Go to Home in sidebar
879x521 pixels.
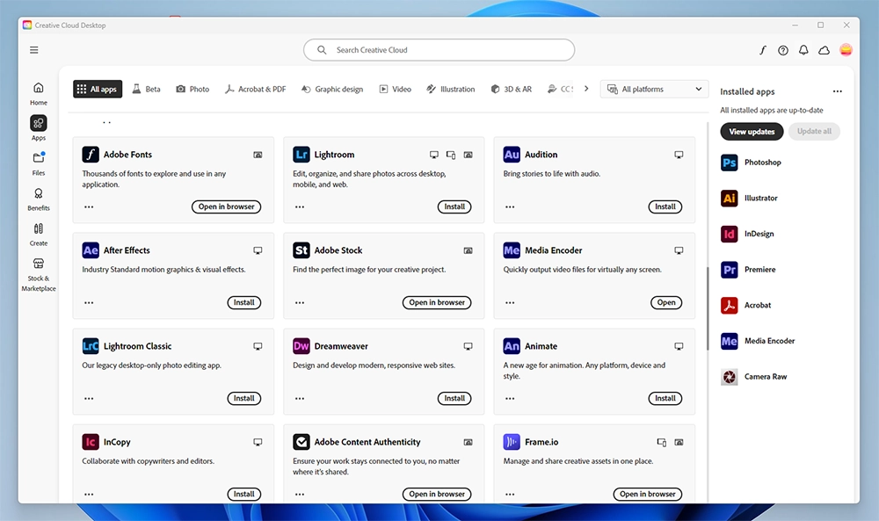click(38, 93)
